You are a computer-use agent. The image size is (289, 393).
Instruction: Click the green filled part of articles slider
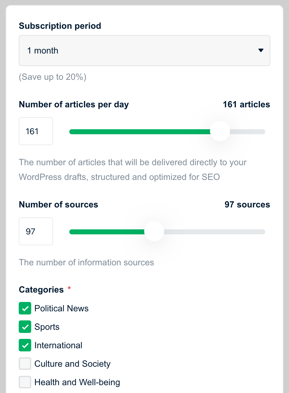140,132
